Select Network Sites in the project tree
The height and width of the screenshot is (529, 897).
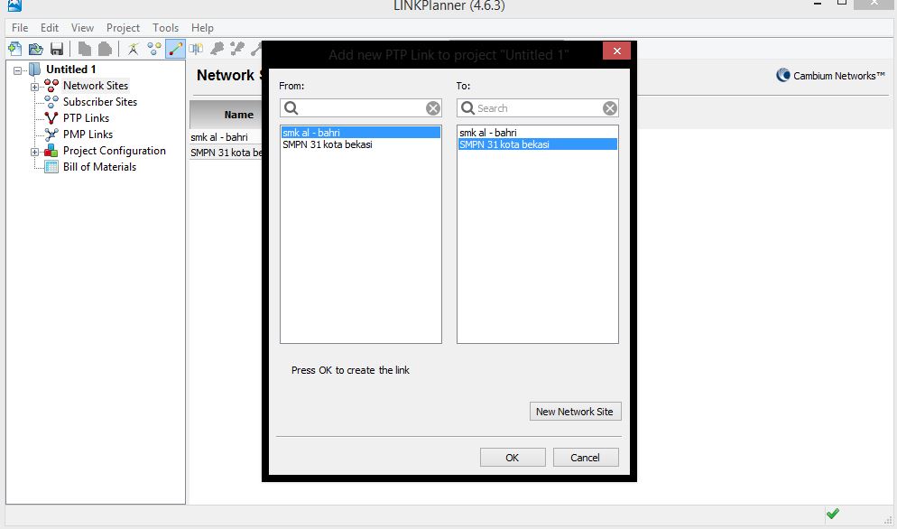(96, 85)
